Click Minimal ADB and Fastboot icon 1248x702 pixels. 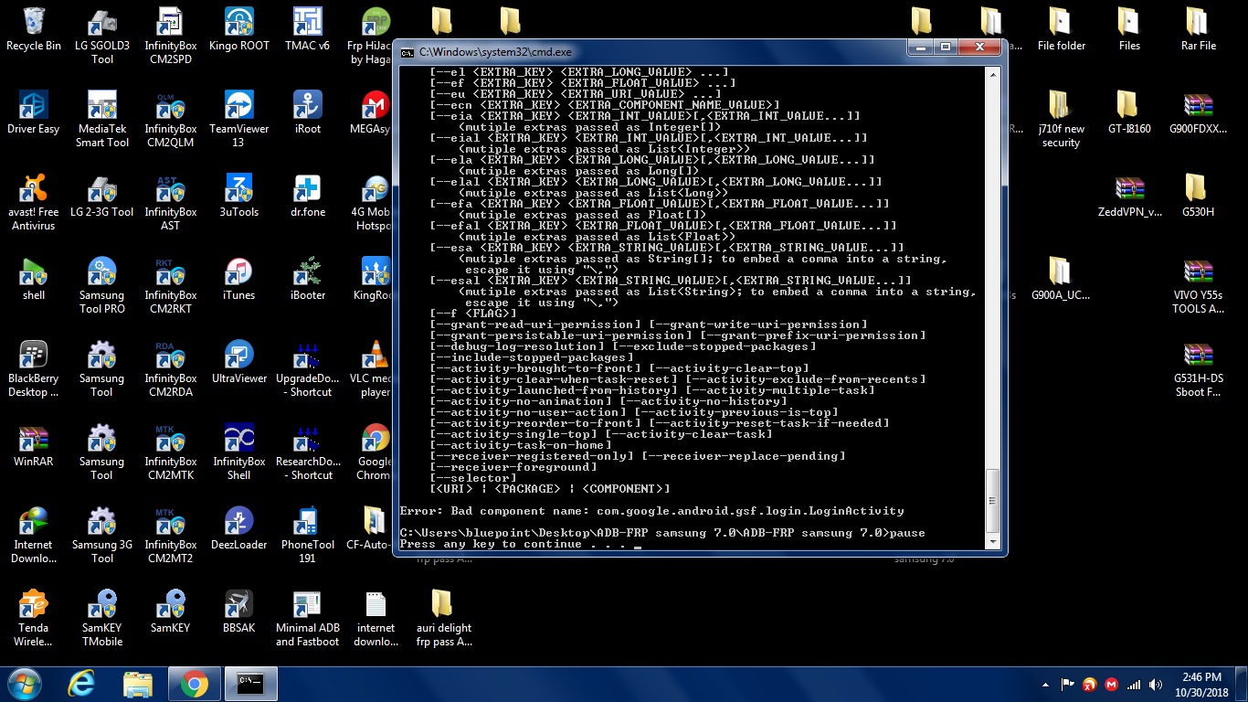coord(307,618)
